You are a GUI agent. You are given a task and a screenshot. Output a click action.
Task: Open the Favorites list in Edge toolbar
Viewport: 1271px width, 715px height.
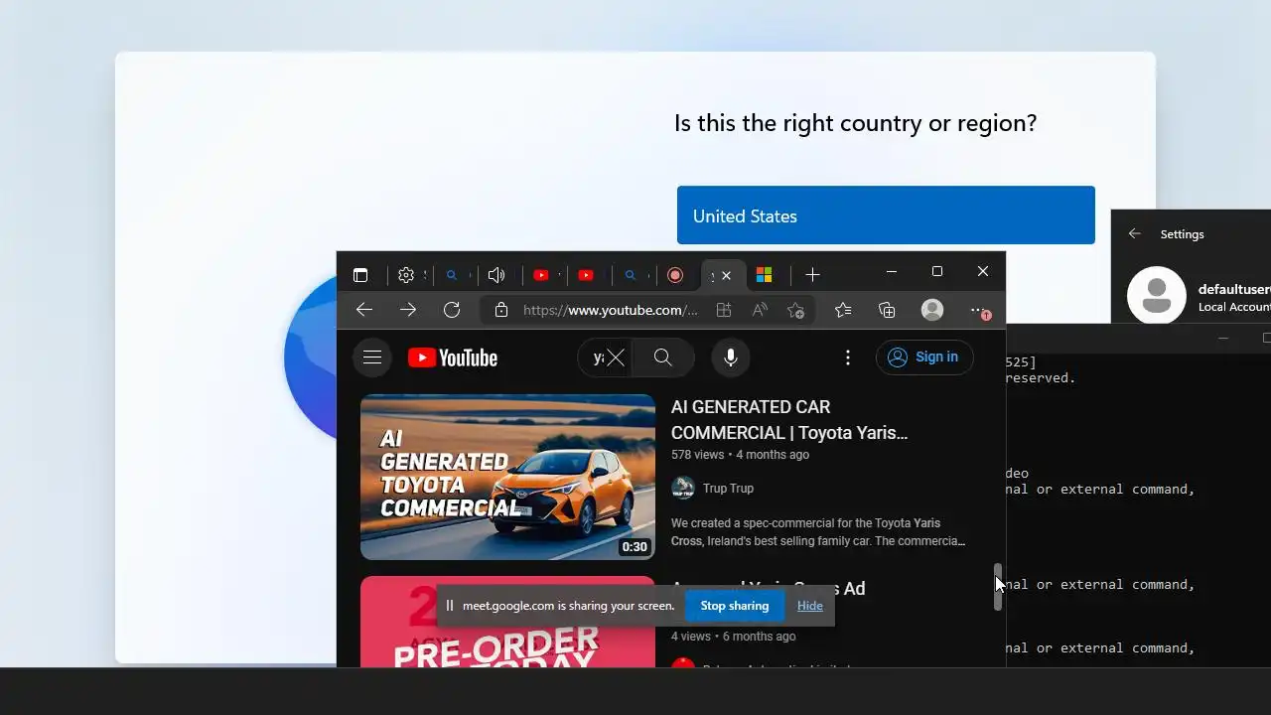[x=843, y=310]
